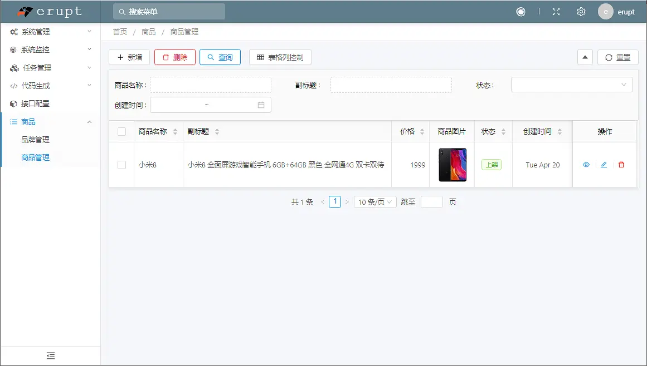Image resolution: width=647 pixels, height=366 pixels.
Task: Click the 跳至 page number input field
Action: coord(431,201)
